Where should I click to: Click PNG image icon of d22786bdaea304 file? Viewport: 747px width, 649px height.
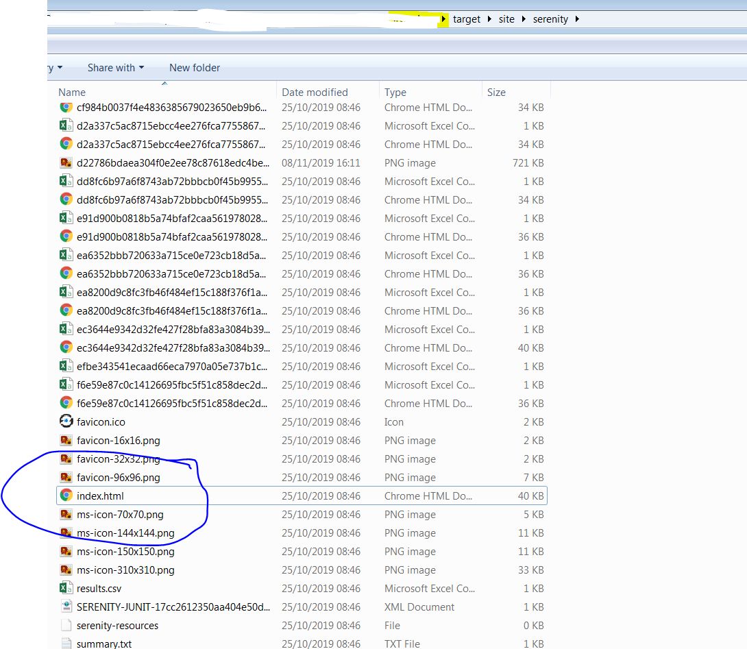tap(66, 162)
